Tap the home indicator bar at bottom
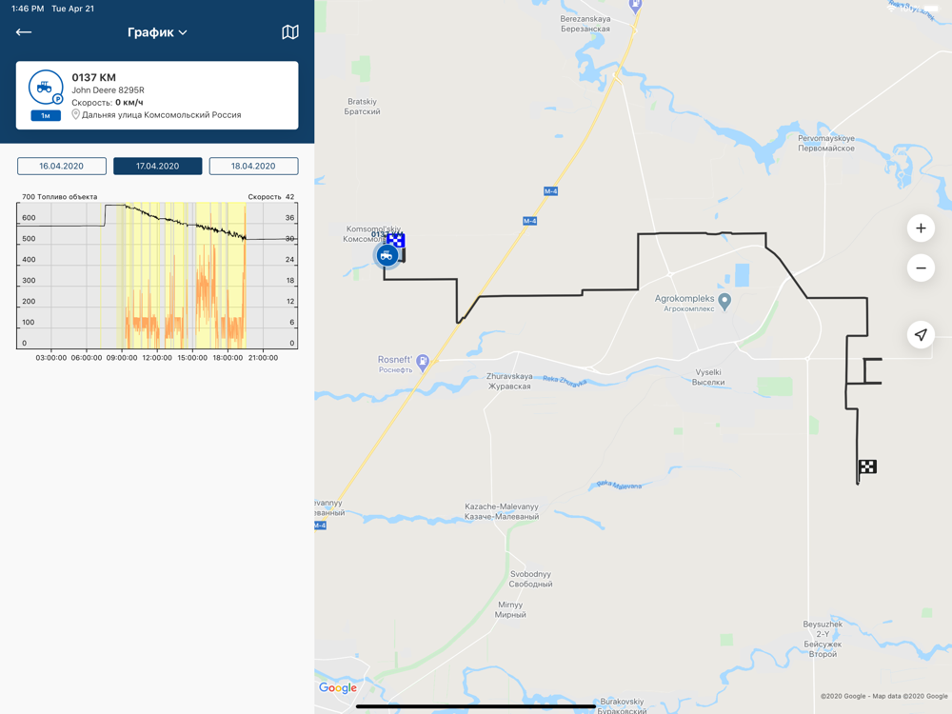952x714 pixels. (475, 706)
